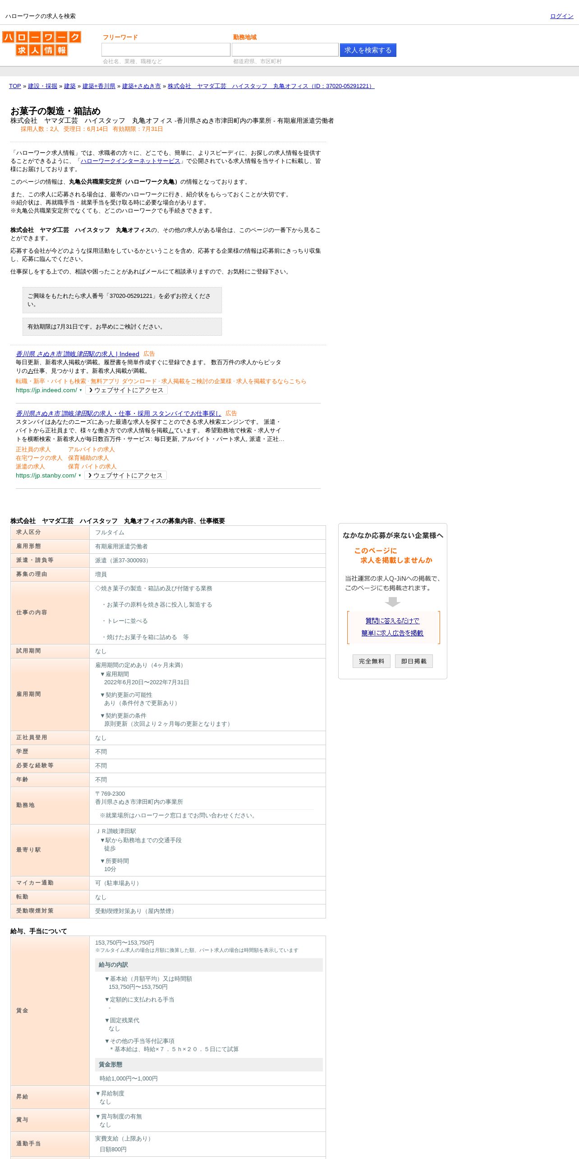Open the 建築 breadcrumb link
This screenshot has width=579, height=1159.
pyautogui.click(x=70, y=86)
